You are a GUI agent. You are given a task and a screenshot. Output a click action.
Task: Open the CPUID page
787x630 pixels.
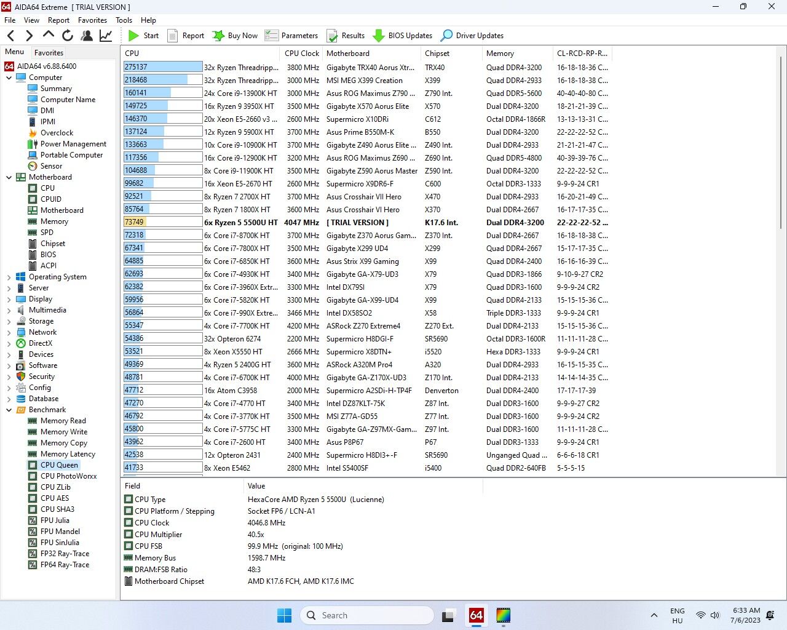tap(50, 199)
